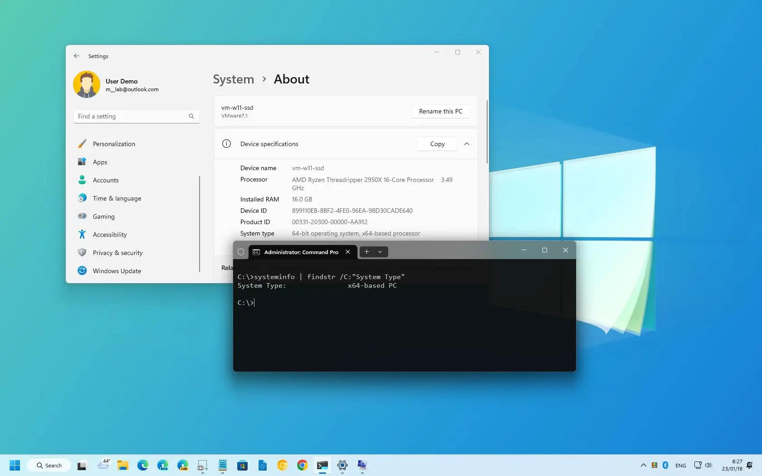Open a new Terminal tab with the plus icon

pyautogui.click(x=366, y=252)
